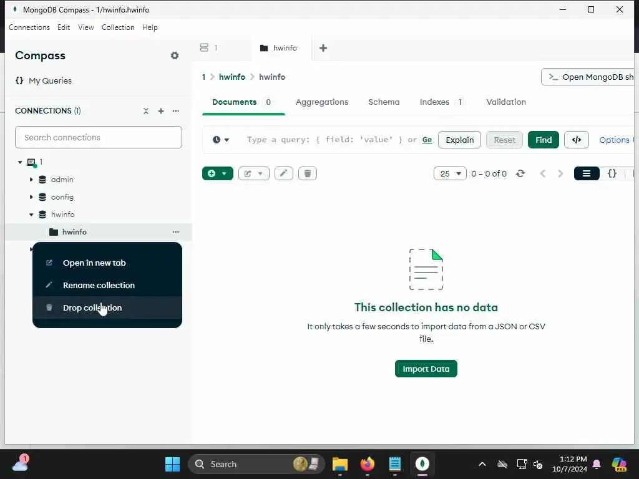Click the Generate query link
This screenshot has width=639, height=479.
(x=427, y=140)
